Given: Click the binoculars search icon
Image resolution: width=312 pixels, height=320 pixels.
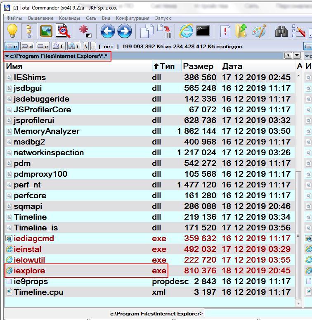Looking at the screenshot, I should (x=281, y=31).
